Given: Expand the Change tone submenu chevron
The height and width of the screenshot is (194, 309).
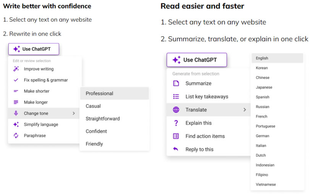Looking at the screenshot, I should (x=74, y=113).
